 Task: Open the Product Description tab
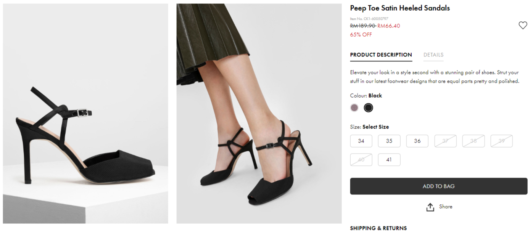(x=381, y=55)
